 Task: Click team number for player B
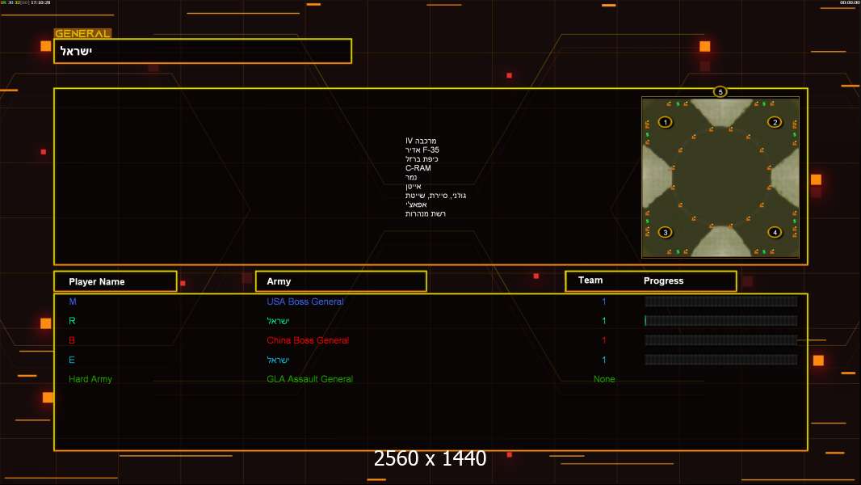[x=604, y=340]
